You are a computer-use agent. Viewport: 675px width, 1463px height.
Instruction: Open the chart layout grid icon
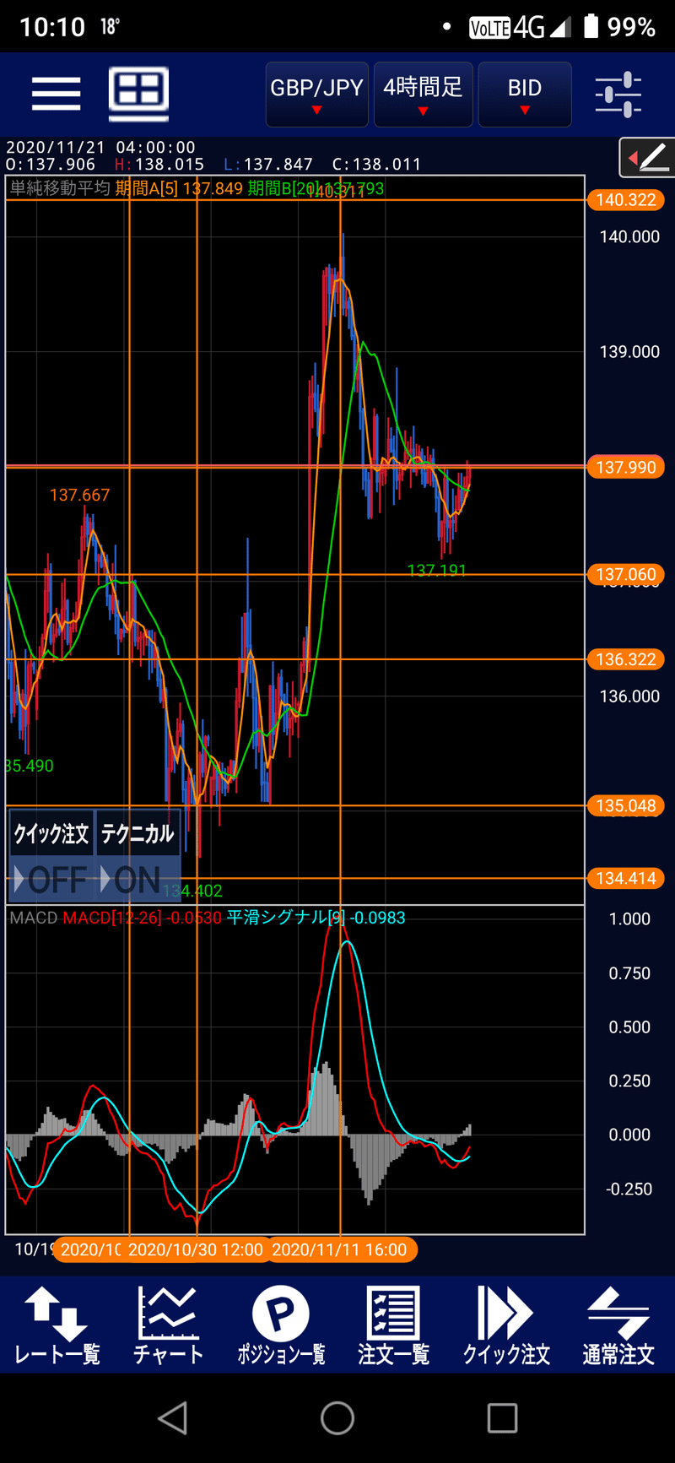pyautogui.click(x=139, y=93)
